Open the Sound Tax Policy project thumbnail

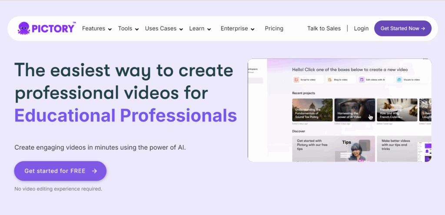(x=312, y=110)
